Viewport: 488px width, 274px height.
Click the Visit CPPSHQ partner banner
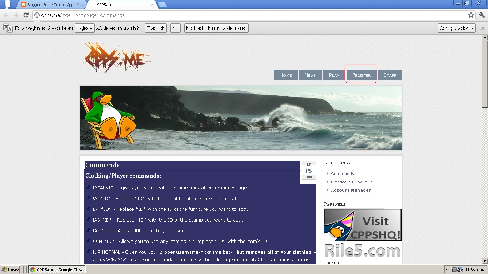[362, 224]
